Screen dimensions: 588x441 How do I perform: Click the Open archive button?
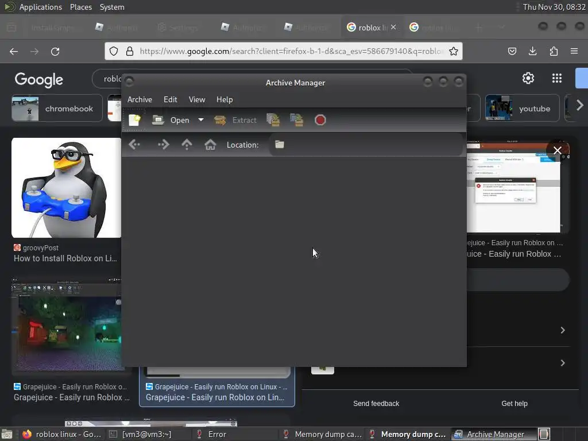tap(171, 120)
